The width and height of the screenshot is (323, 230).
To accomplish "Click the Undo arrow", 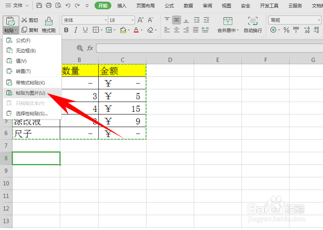I will coord(68,5).
